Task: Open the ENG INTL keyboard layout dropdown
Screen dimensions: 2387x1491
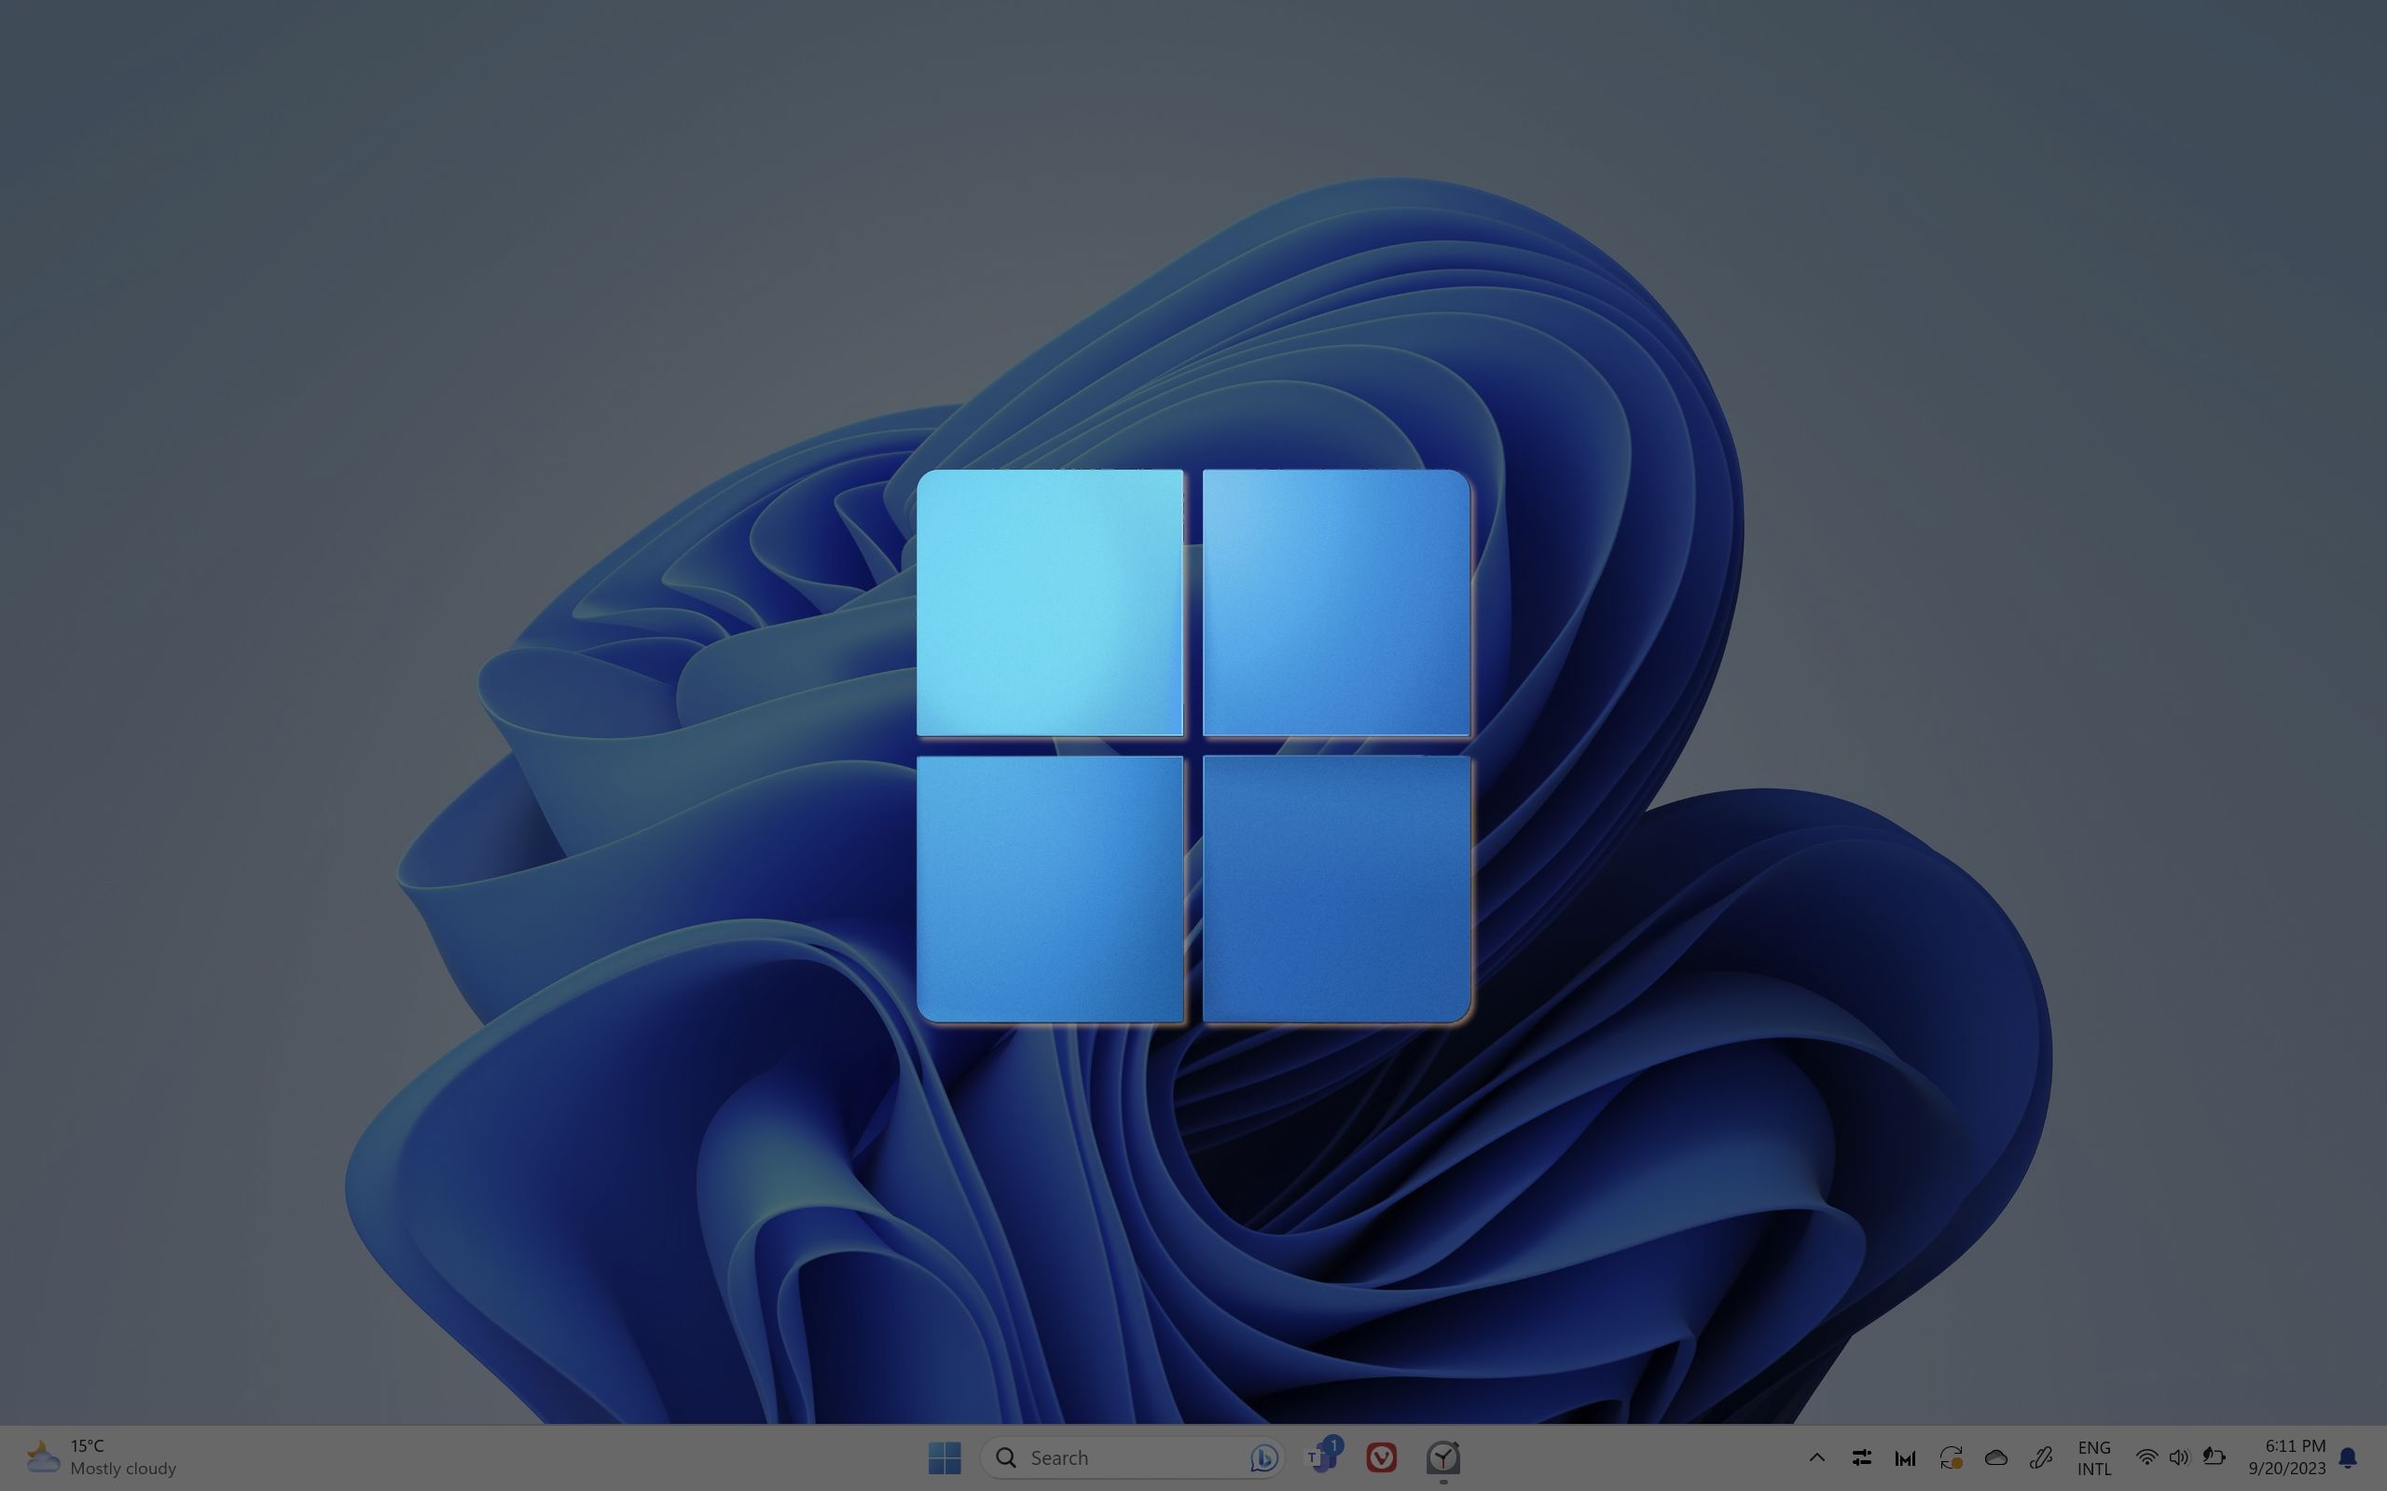Action: point(2095,1457)
